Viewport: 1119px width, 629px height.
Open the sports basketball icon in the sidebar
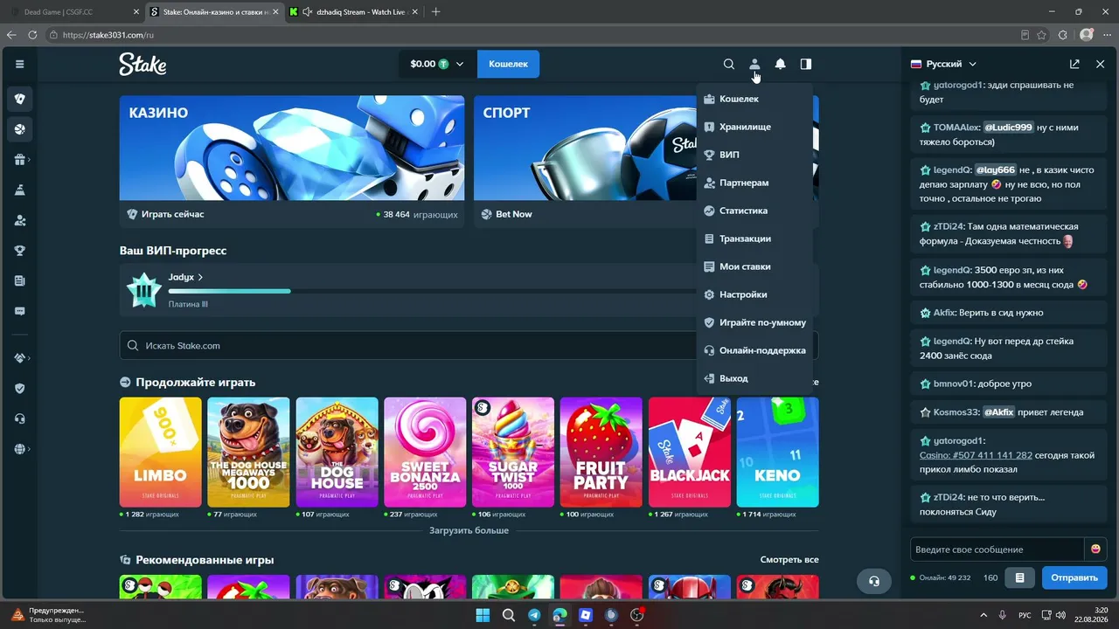[19, 129]
